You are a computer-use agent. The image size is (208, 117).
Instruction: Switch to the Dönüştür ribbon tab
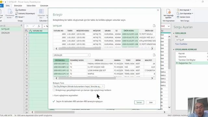18,6
